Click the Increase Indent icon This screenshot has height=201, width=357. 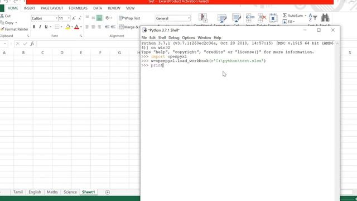113,27
